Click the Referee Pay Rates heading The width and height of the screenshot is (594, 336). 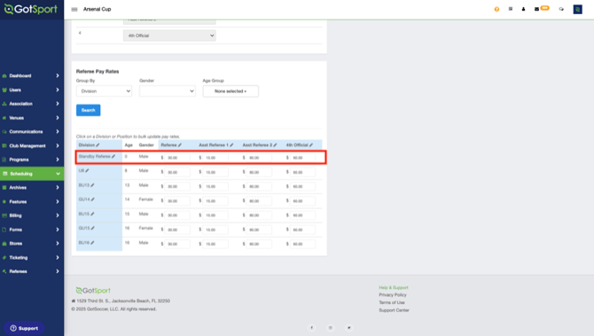98,71
